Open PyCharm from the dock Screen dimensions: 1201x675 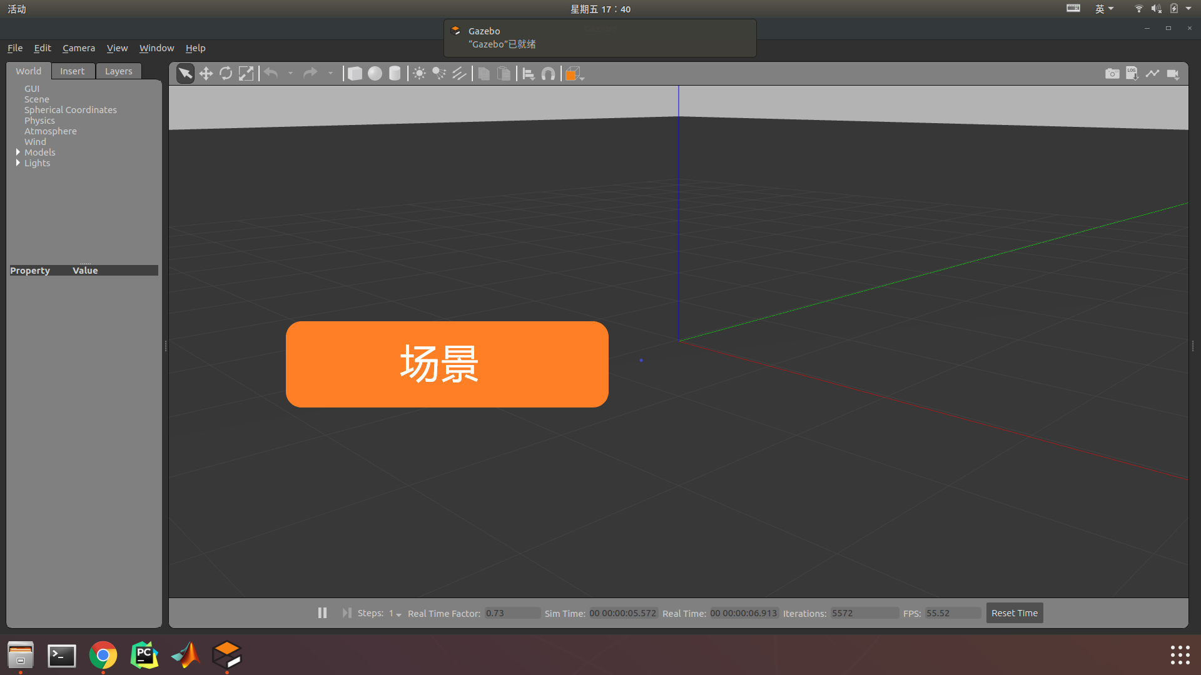click(x=144, y=656)
